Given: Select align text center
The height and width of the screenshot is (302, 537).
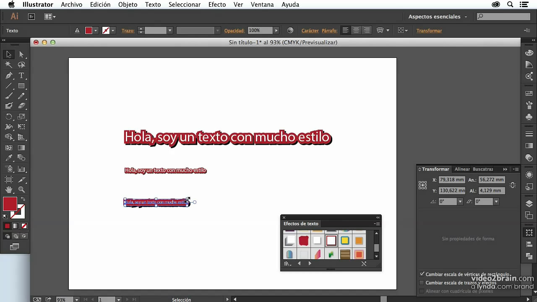Looking at the screenshot, I should click(x=356, y=30).
